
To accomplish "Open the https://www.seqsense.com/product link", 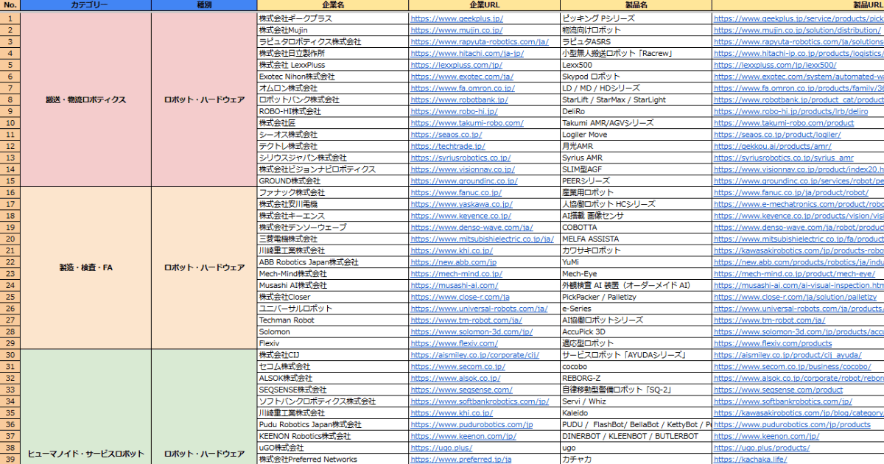I will pyautogui.click(x=778, y=390).
